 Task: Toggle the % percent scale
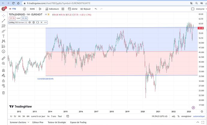click(178, 116)
